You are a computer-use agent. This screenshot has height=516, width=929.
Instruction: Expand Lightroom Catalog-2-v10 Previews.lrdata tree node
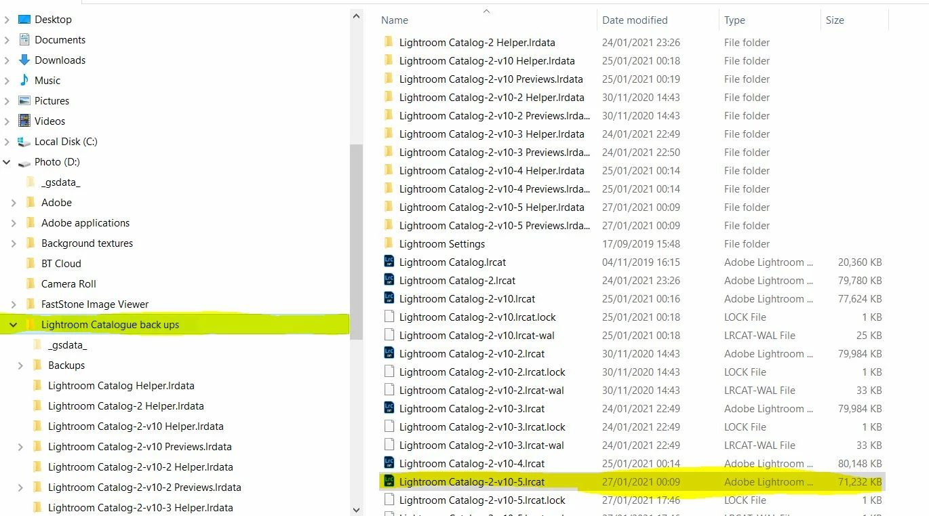[20, 447]
